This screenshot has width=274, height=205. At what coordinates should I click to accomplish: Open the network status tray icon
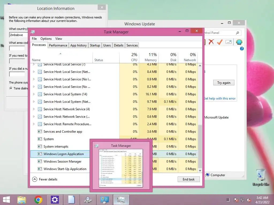(x=242, y=200)
